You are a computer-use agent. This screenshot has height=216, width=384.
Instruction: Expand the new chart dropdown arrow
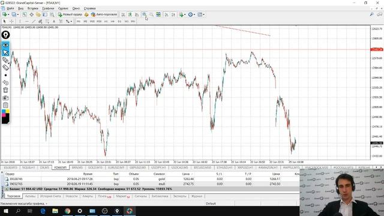coord(8,14)
